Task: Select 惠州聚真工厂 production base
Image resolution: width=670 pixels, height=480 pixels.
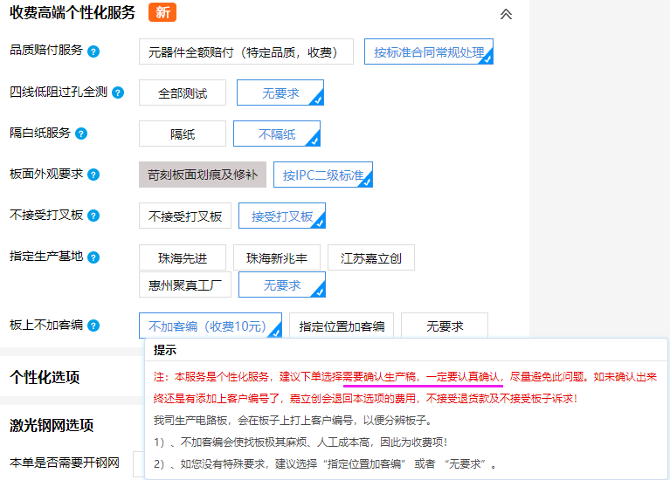Action: 185,285
